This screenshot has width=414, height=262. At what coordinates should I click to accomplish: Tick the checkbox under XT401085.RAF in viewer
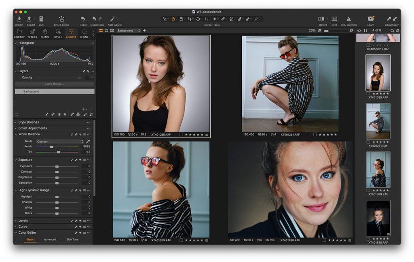tap(181, 134)
